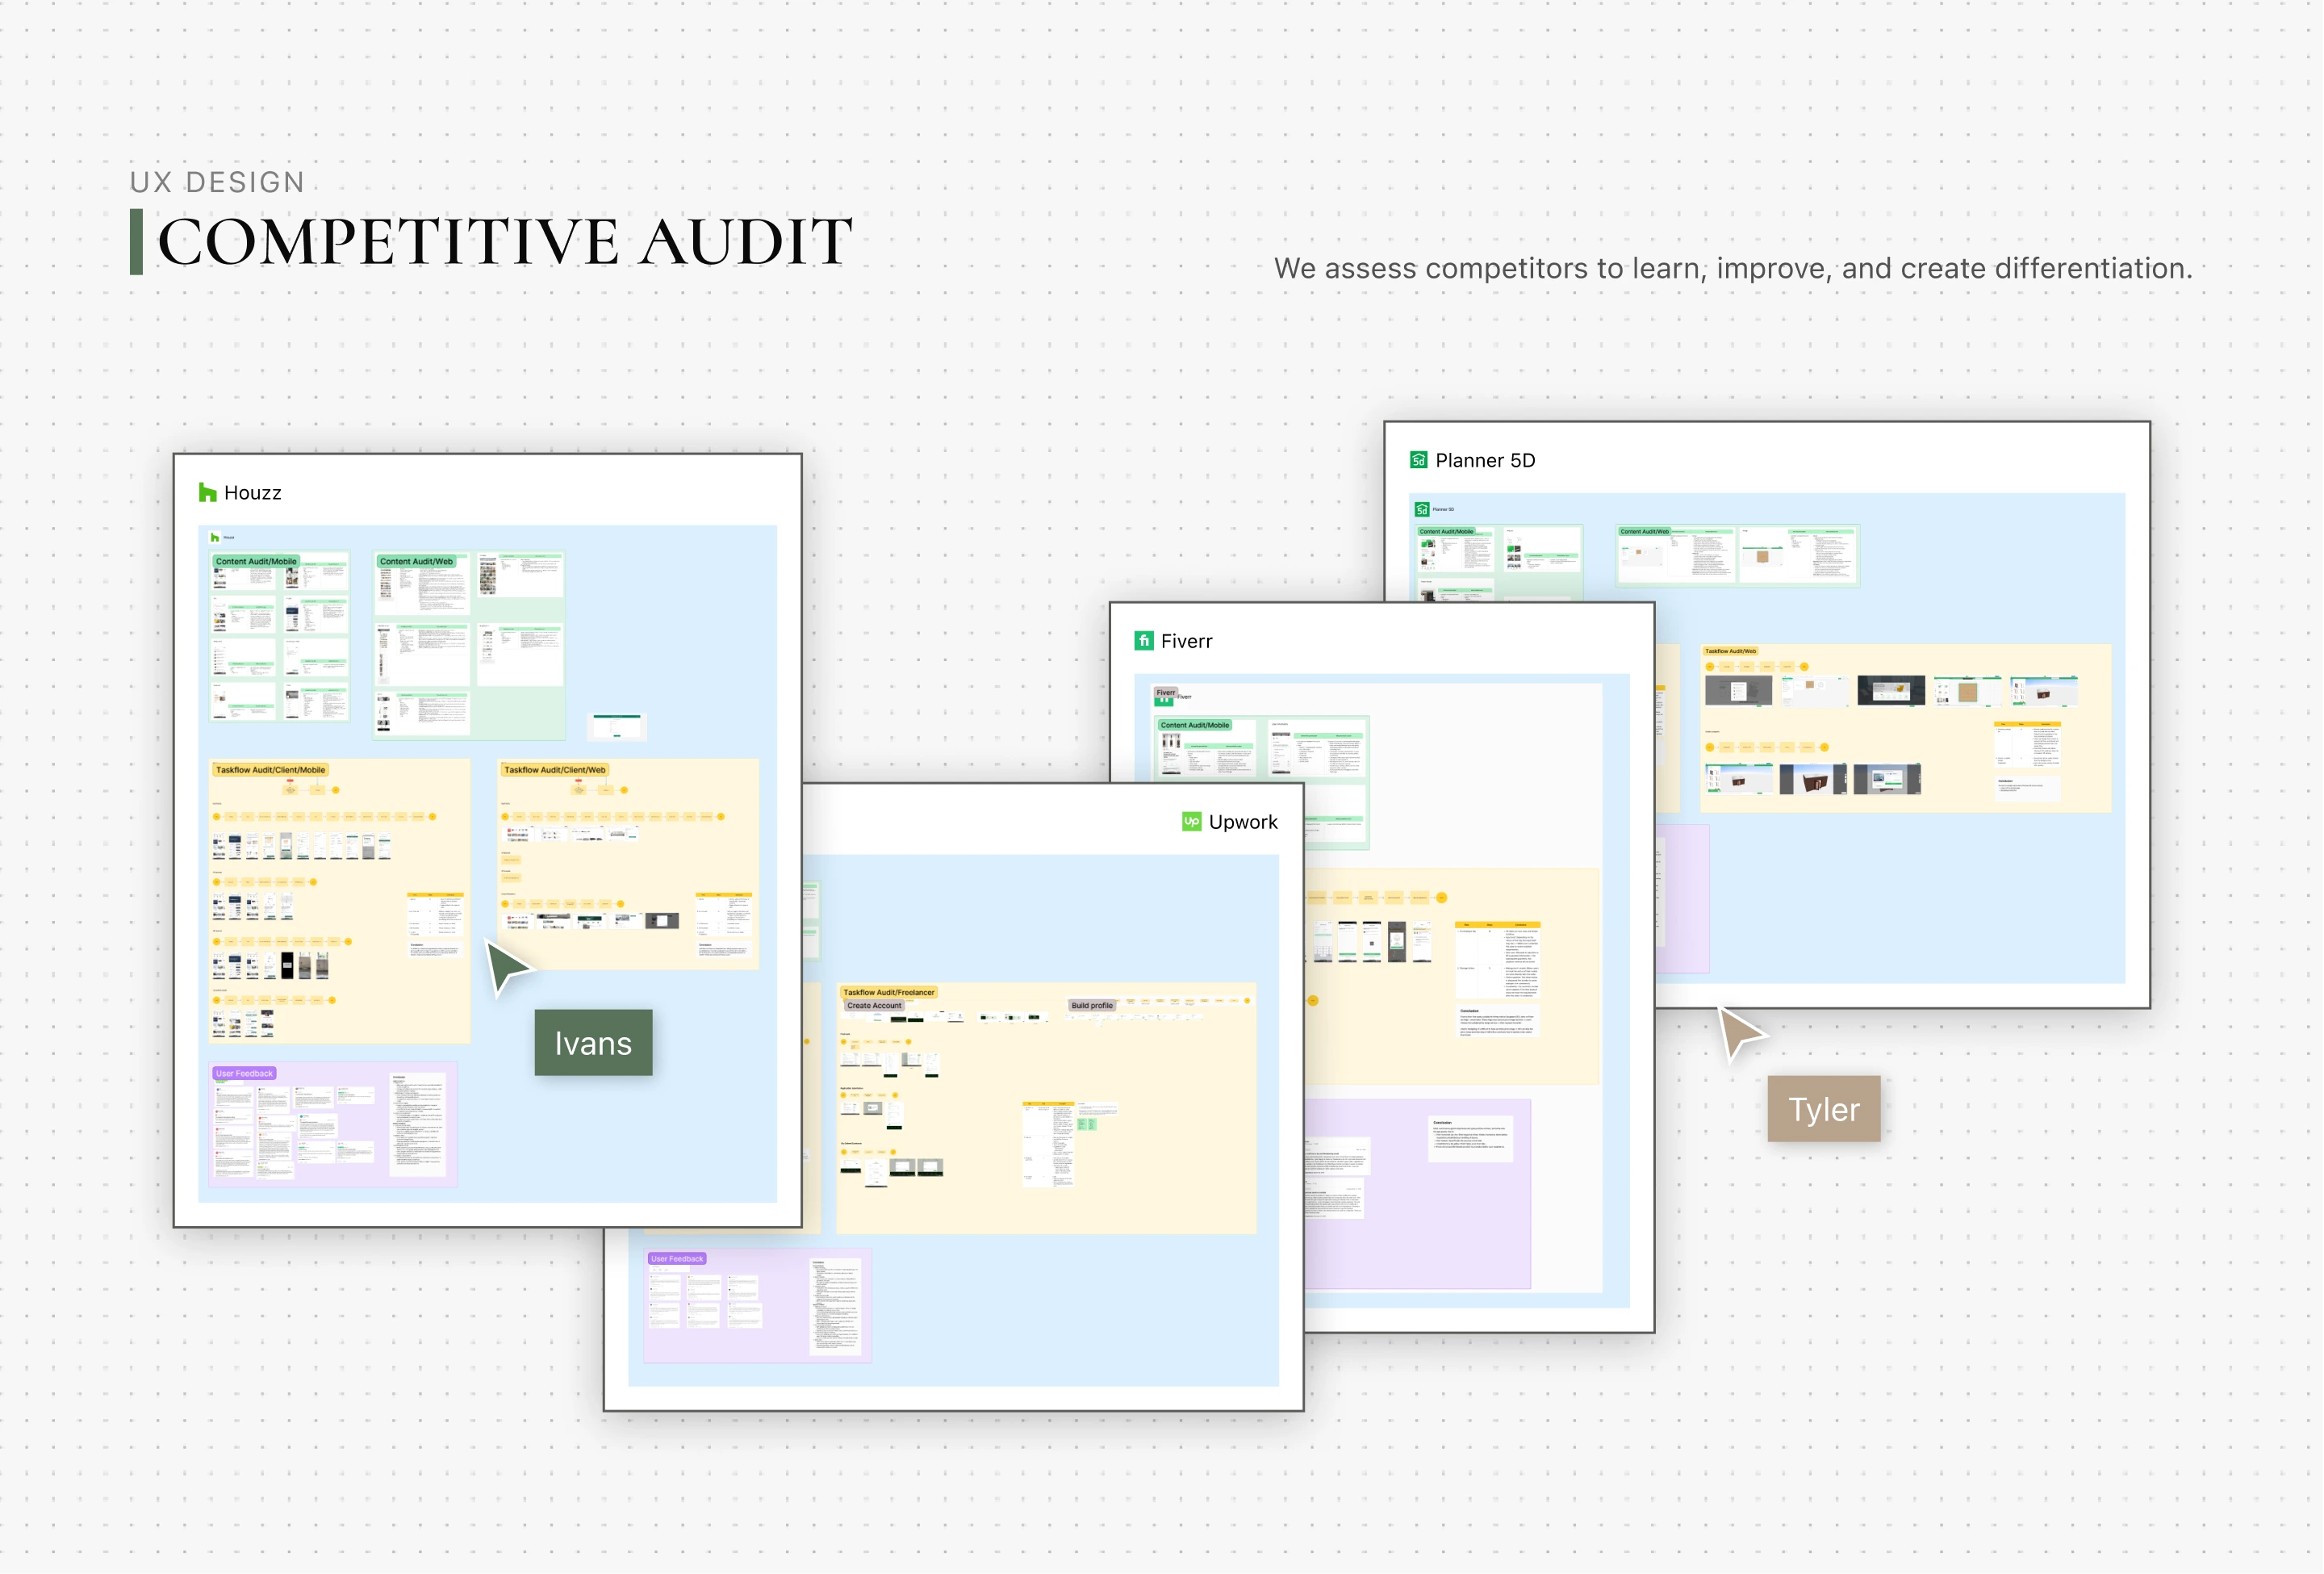Click the Houzz User Feedback label
Image resolution: width=2324 pixels, height=1574 pixels.
click(244, 1073)
